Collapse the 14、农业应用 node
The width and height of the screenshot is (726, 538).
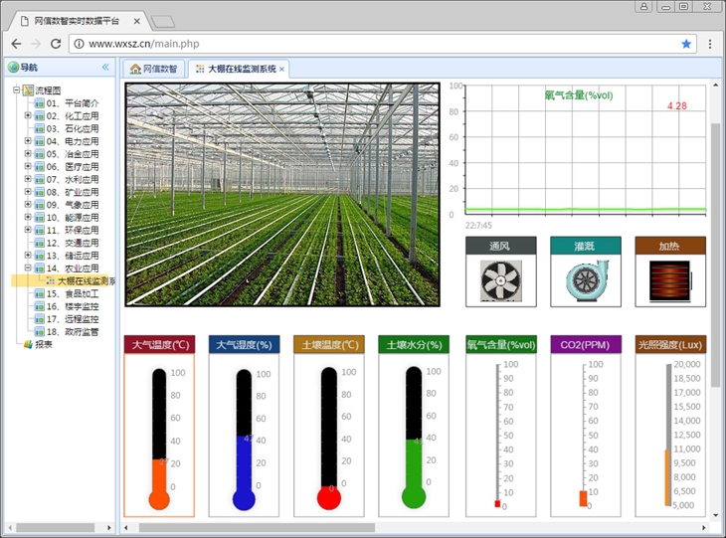(x=28, y=268)
